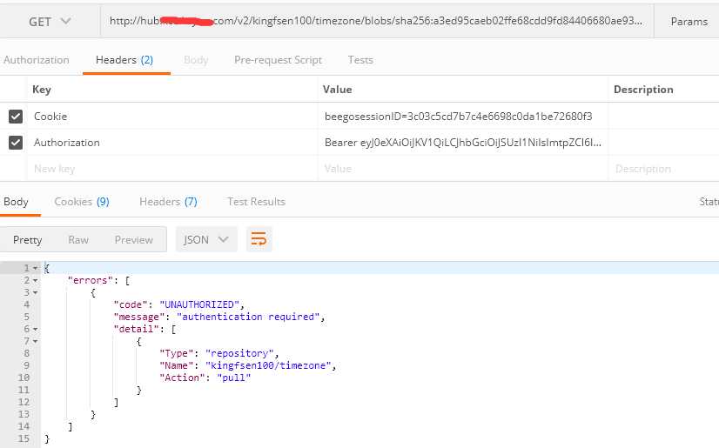Switch response view to Raw
The height and width of the screenshot is (448, 719).
(78, 240)
